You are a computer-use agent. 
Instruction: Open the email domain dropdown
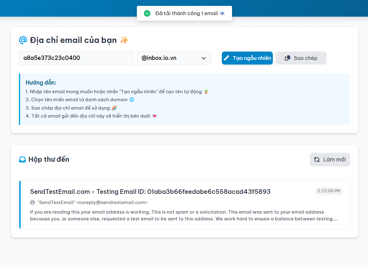point(174,58)
